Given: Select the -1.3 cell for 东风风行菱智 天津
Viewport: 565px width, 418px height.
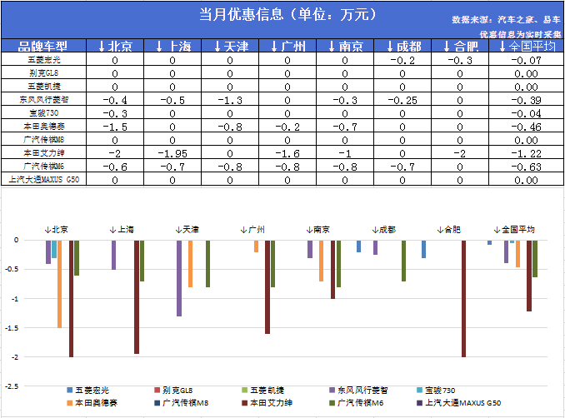Looking at the screenshot, I should point(230,100).
